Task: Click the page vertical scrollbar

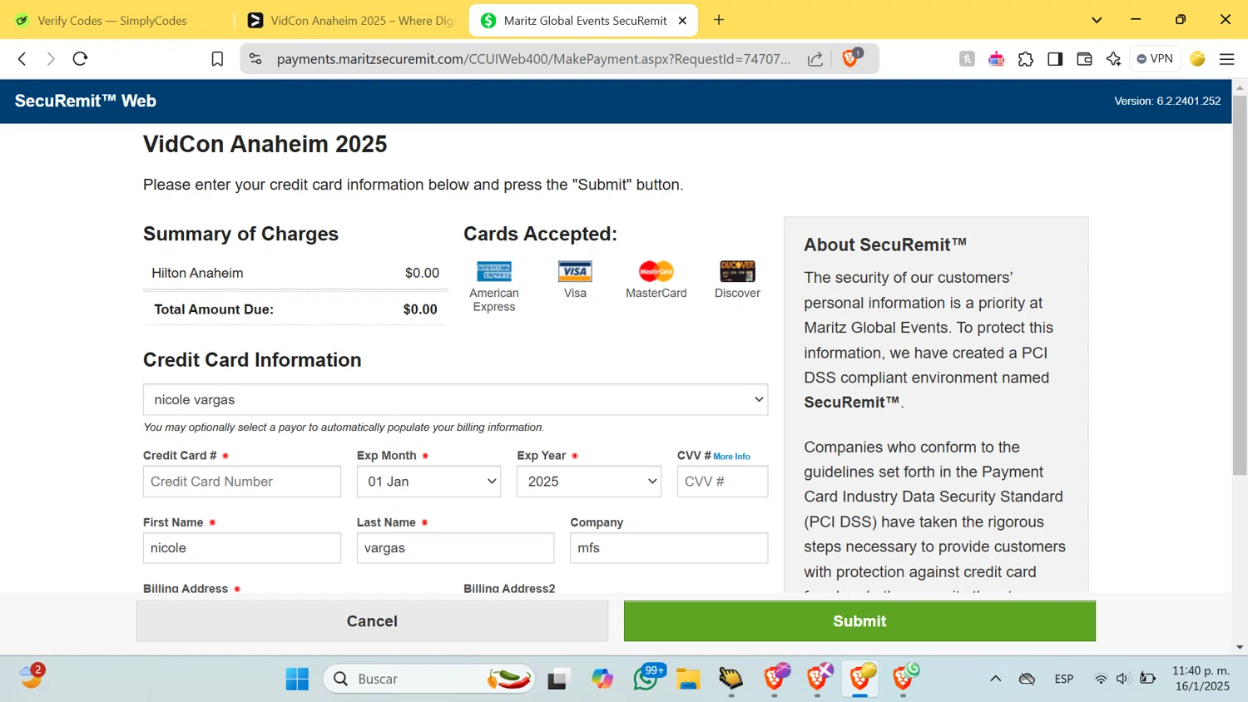Action: 1240,286
